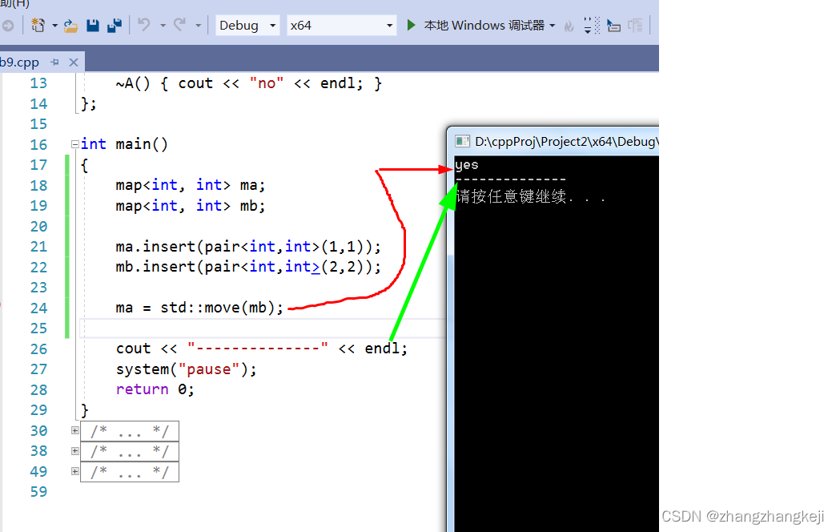Click the Redo arrow icon

click(179, 25)
